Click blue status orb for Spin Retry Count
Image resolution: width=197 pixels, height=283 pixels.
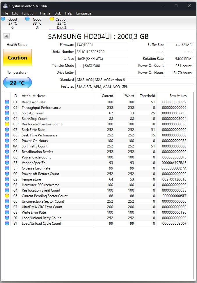coord(7,146)
